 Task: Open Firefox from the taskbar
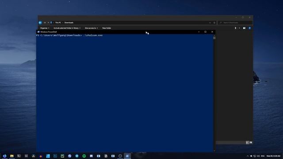5,156
